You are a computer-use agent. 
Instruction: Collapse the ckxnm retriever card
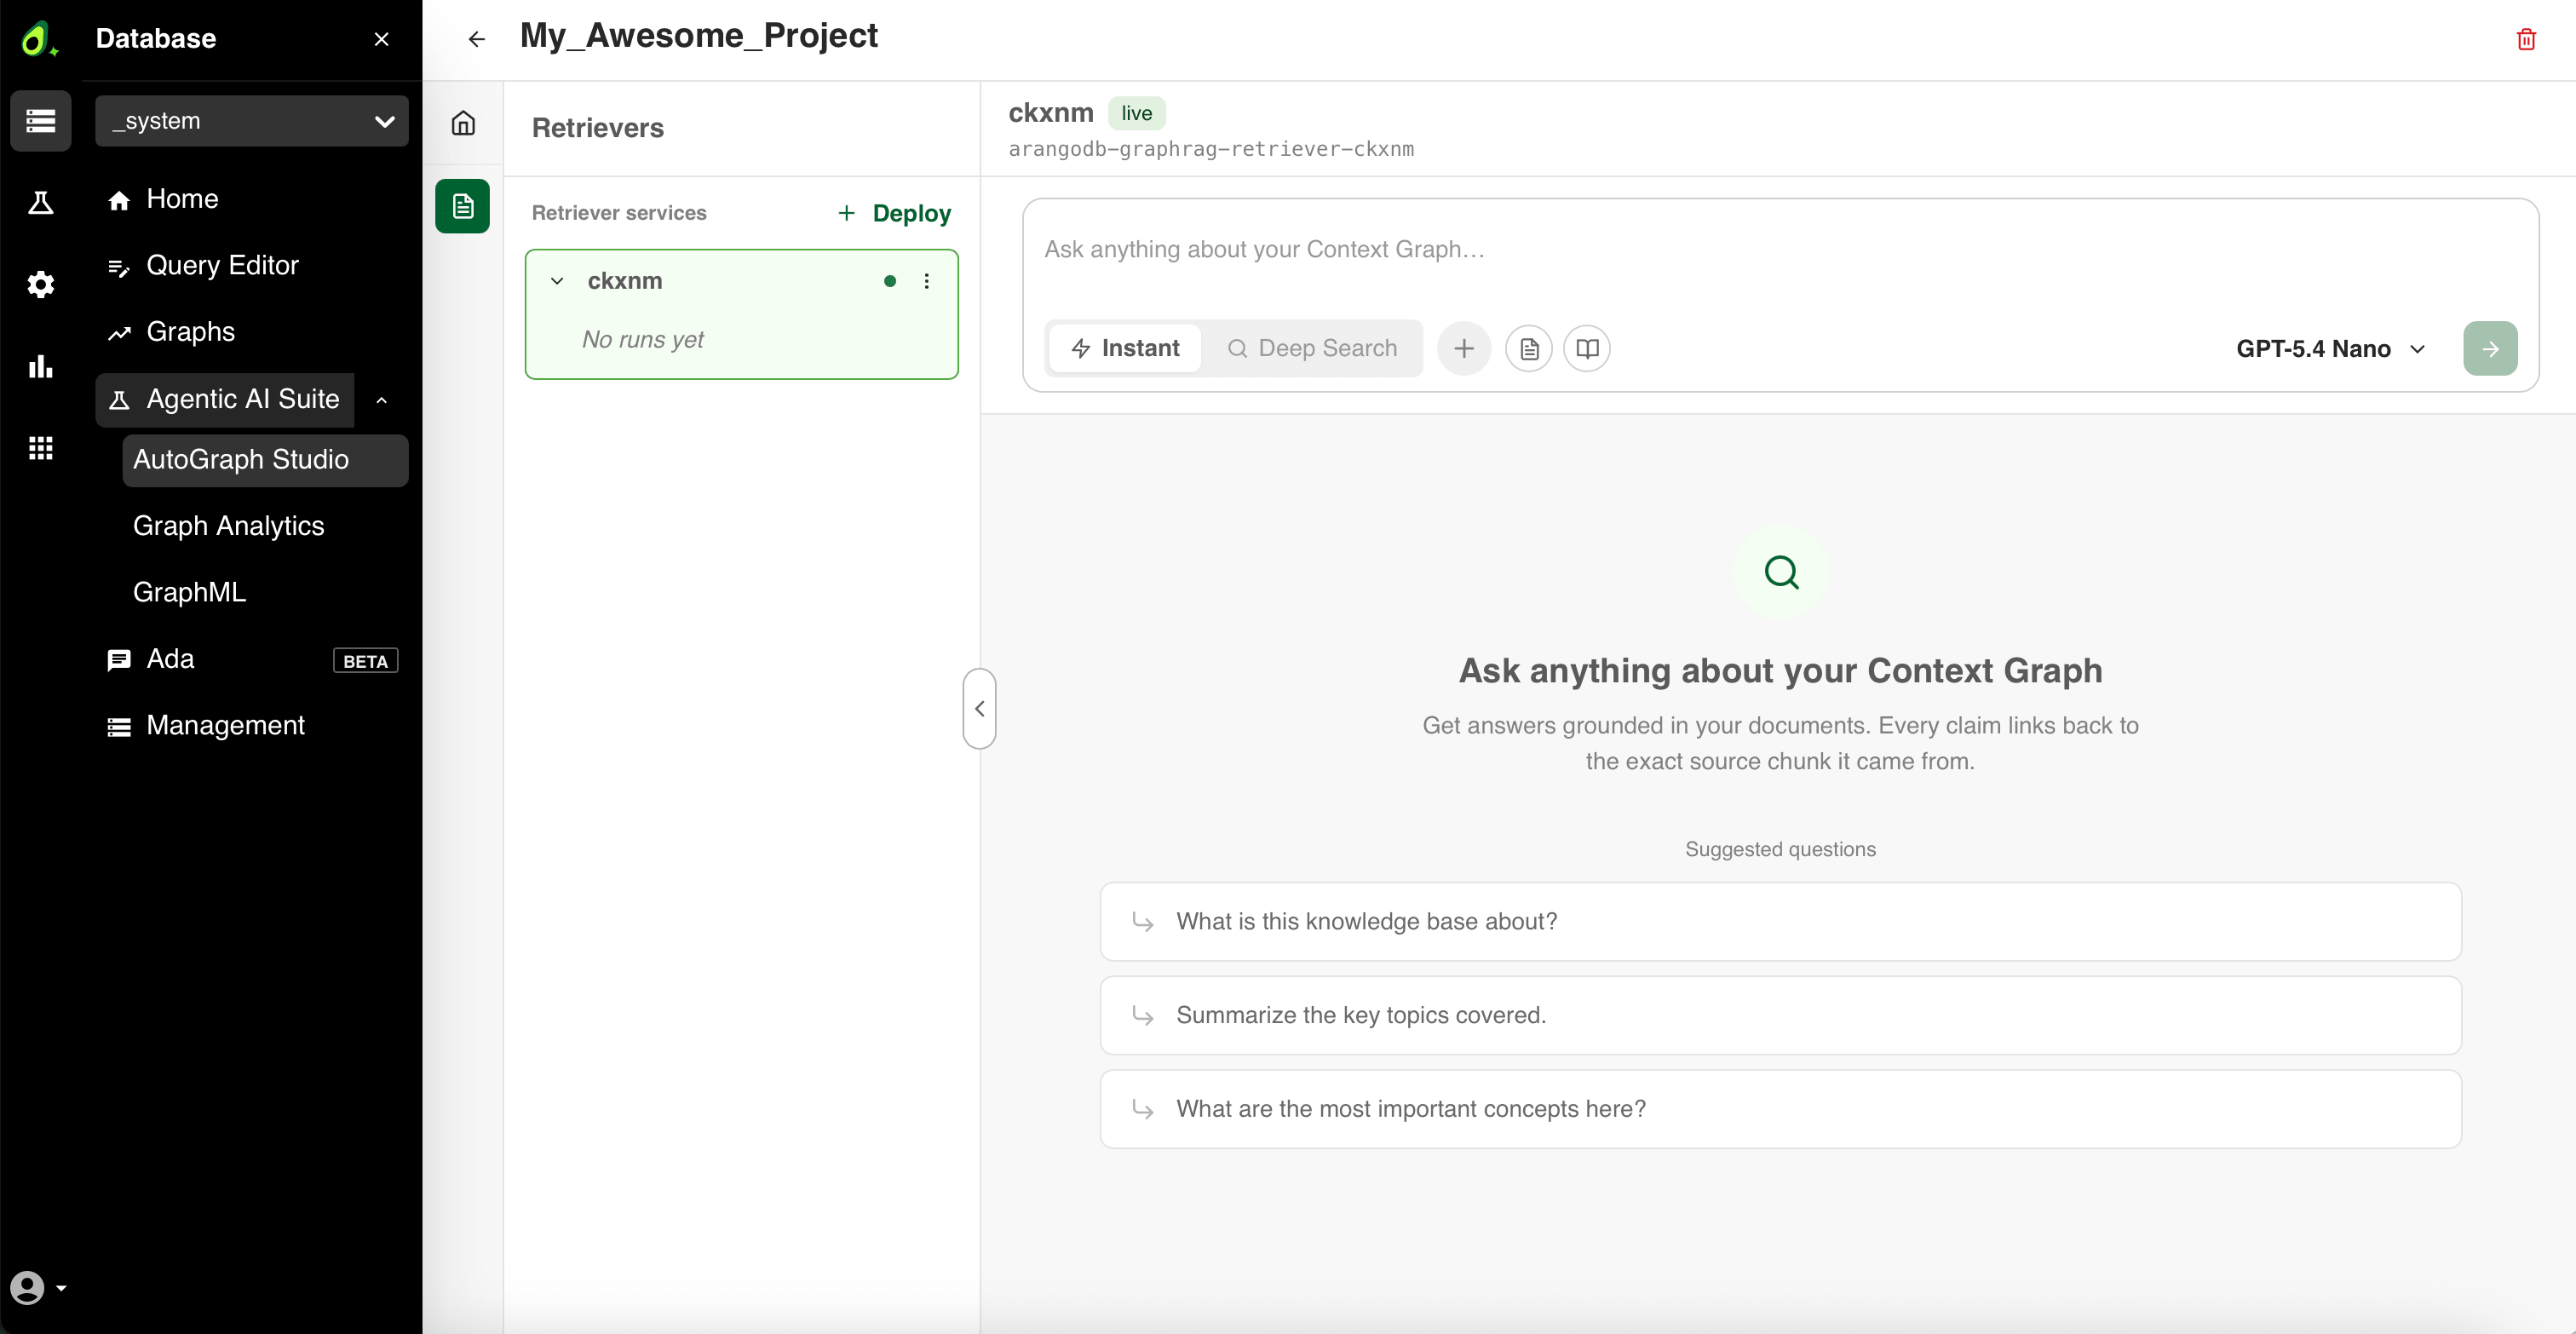point(558,281)
